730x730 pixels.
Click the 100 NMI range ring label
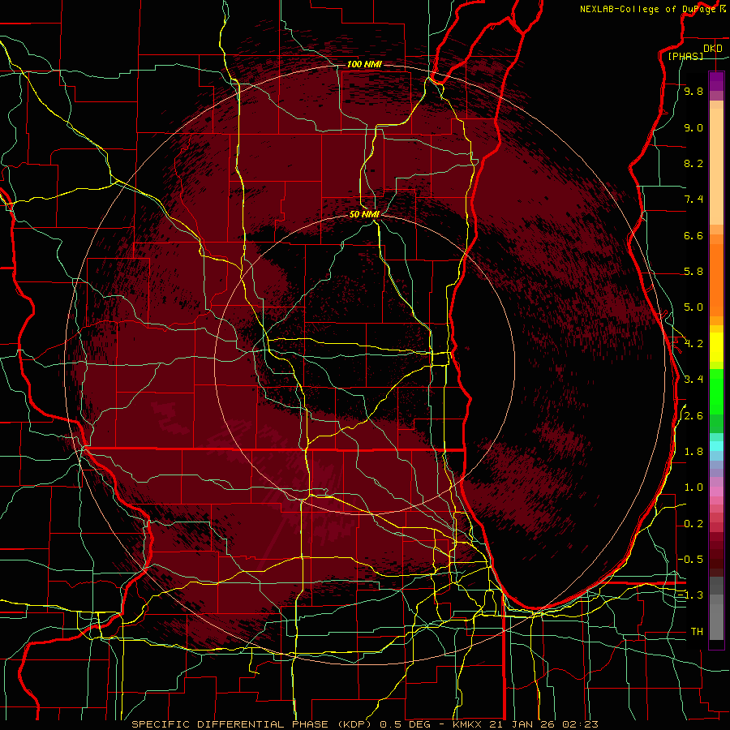pos(364,64)
